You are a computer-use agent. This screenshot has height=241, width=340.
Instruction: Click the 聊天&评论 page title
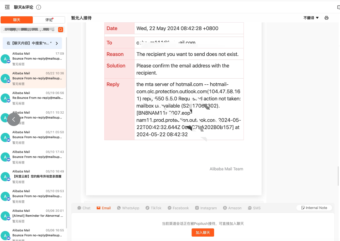[24, 7]
